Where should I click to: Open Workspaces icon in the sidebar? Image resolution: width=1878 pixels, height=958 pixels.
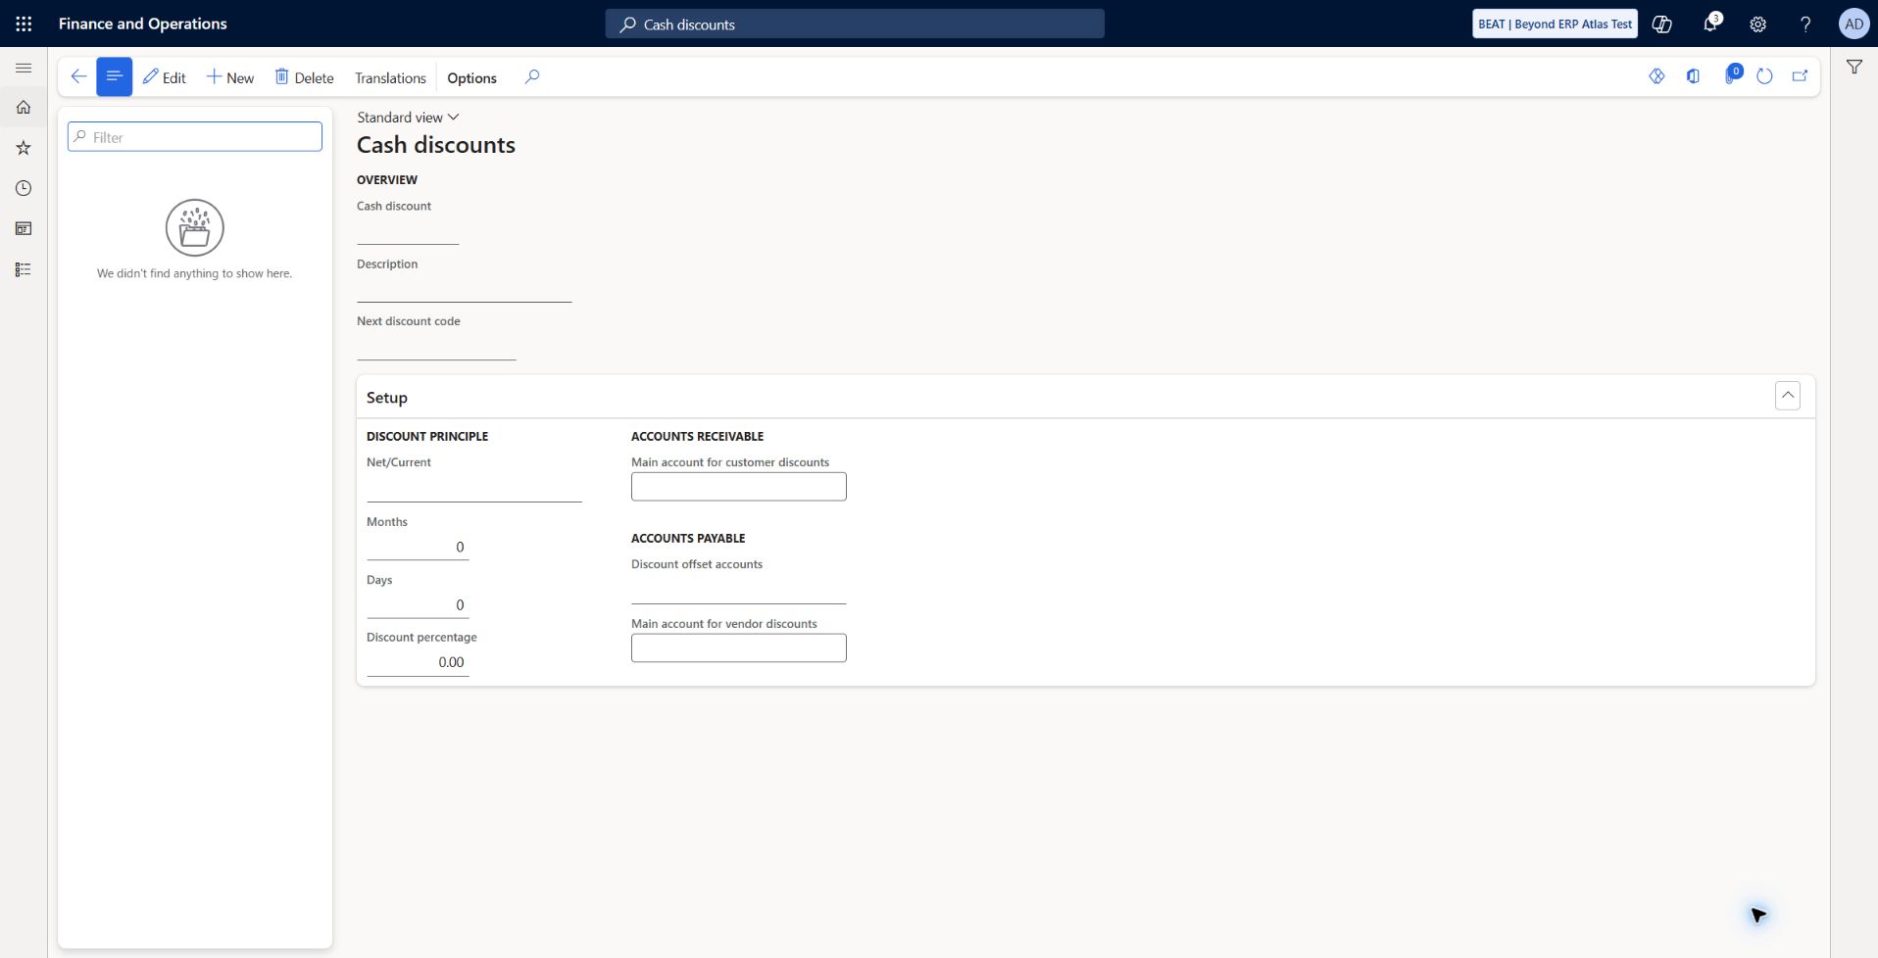24,228
